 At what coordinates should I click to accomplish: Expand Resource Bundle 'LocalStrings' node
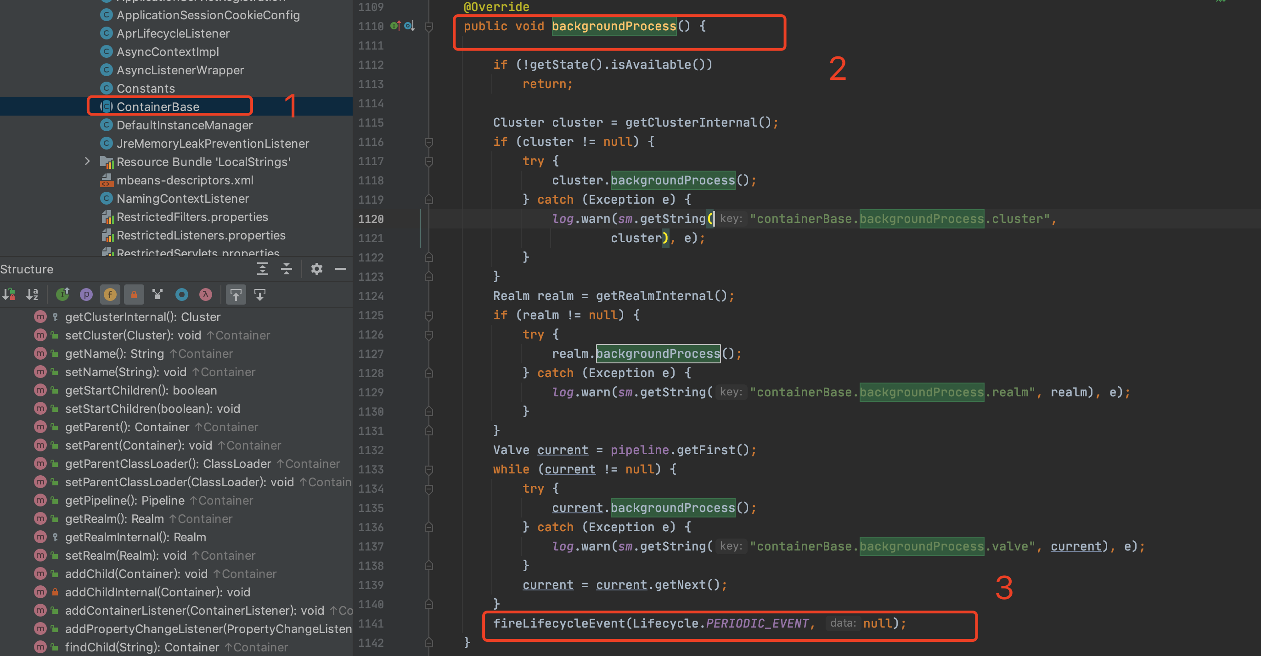(x=87, y=161)
